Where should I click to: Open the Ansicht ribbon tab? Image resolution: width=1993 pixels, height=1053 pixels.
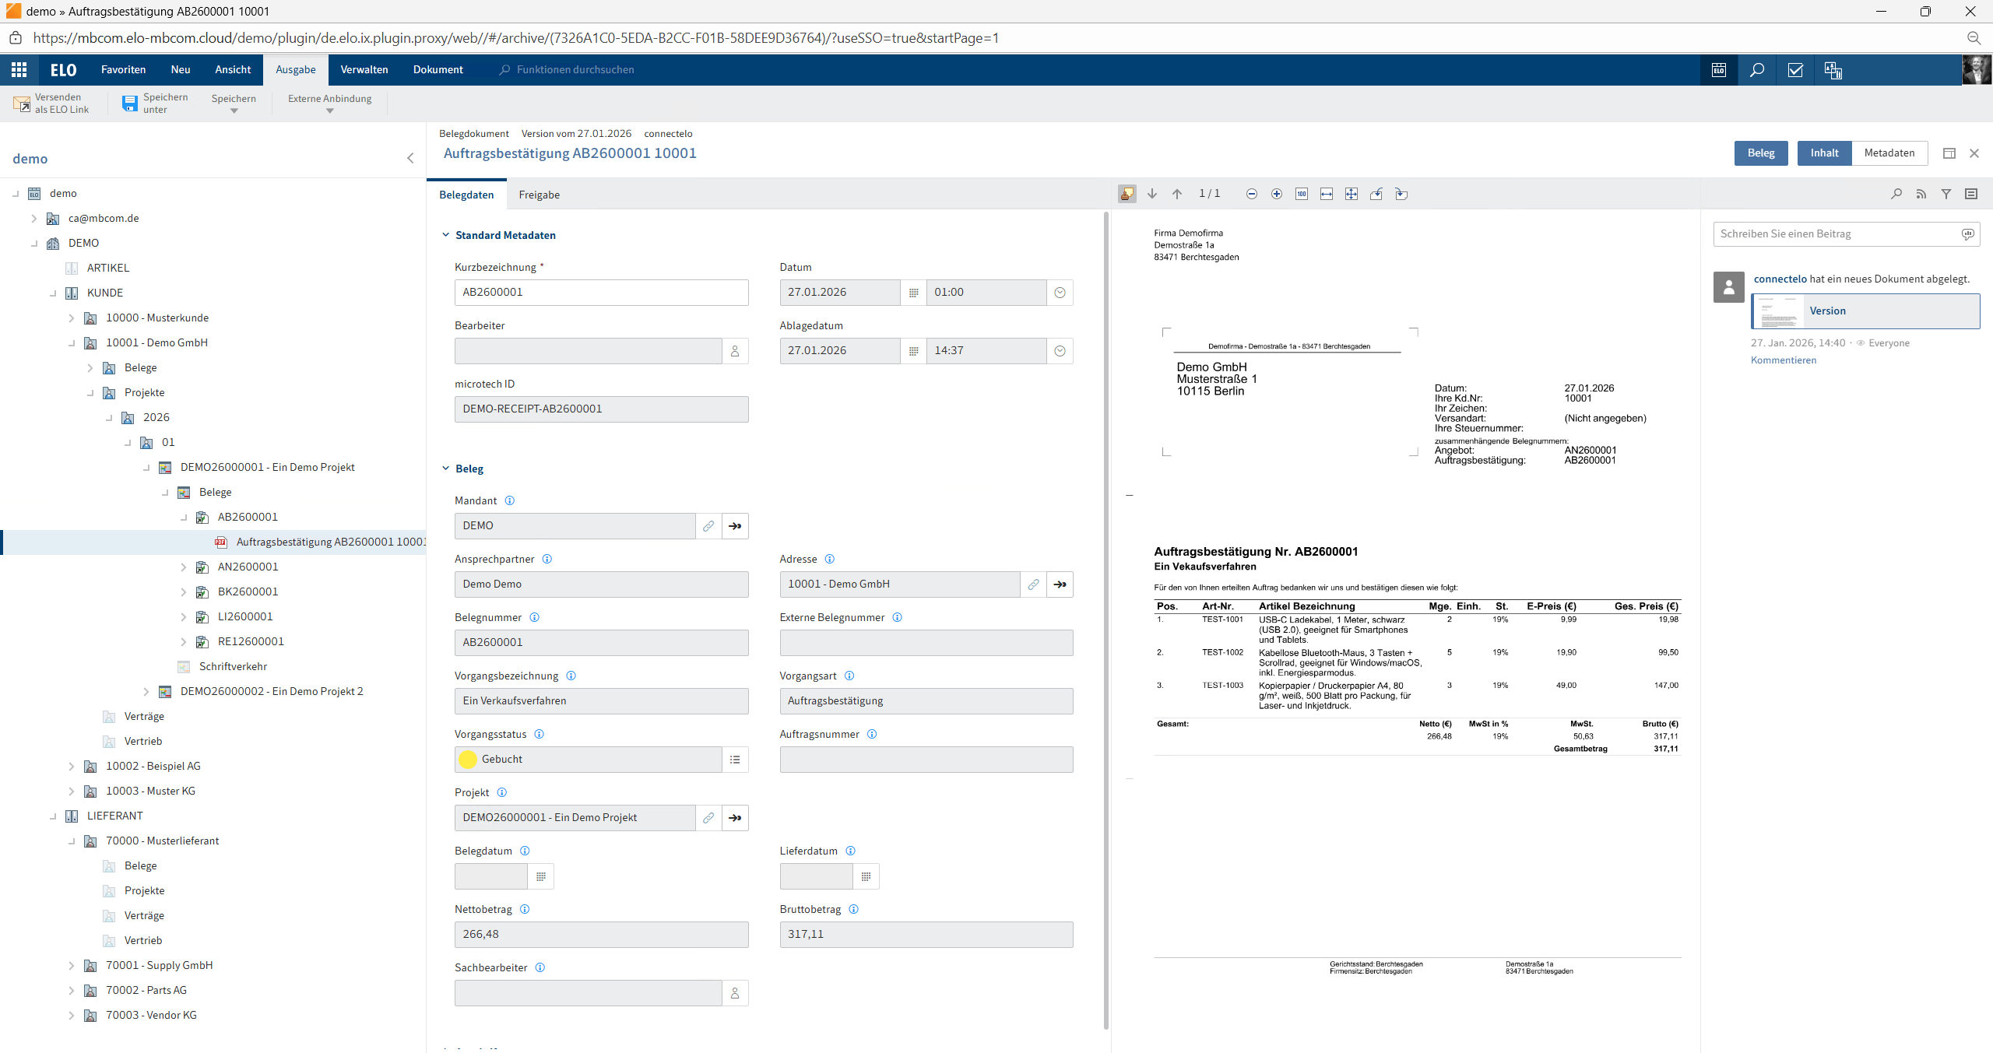click(233, 70)
